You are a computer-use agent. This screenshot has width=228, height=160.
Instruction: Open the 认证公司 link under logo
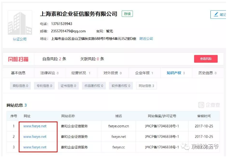20,39
